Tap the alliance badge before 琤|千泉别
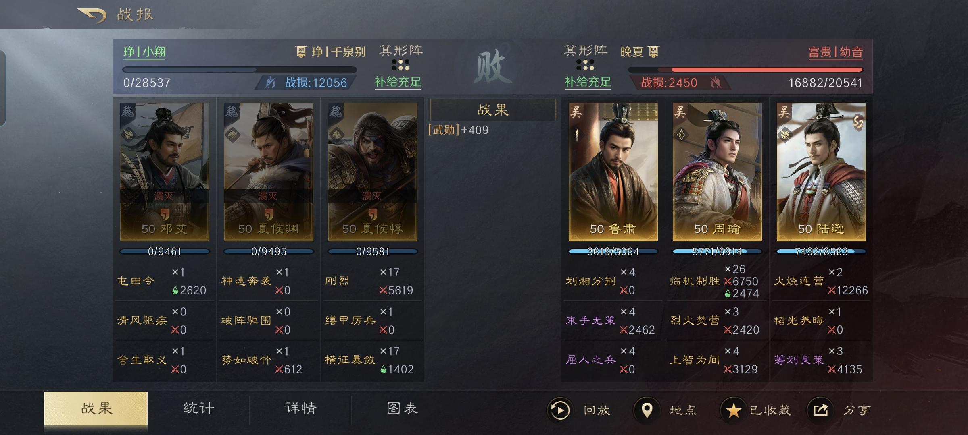The height and width of the screenshot is (435, 968). (301, 52)
